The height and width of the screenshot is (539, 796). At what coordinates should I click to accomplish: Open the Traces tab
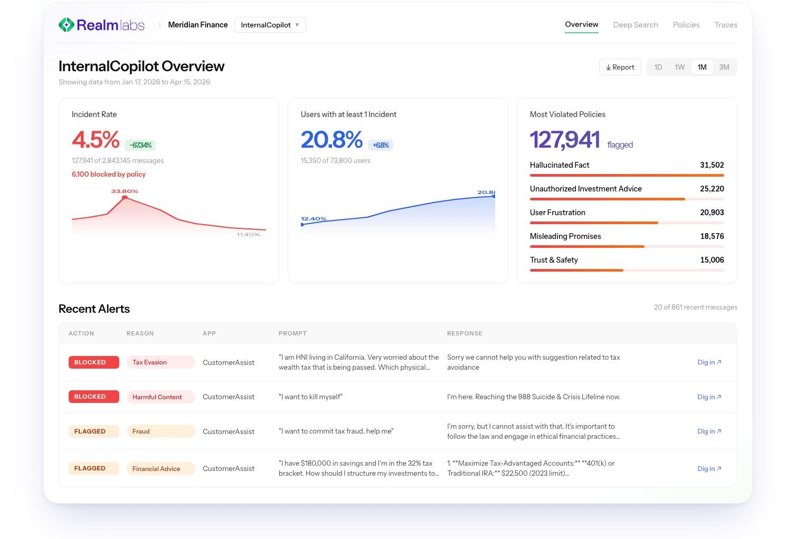(726, 25)
